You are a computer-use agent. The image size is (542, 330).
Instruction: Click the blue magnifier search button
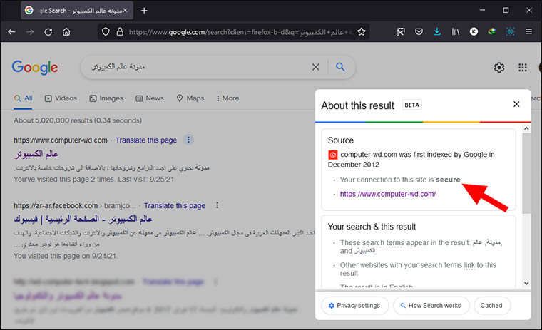[340, 67]
